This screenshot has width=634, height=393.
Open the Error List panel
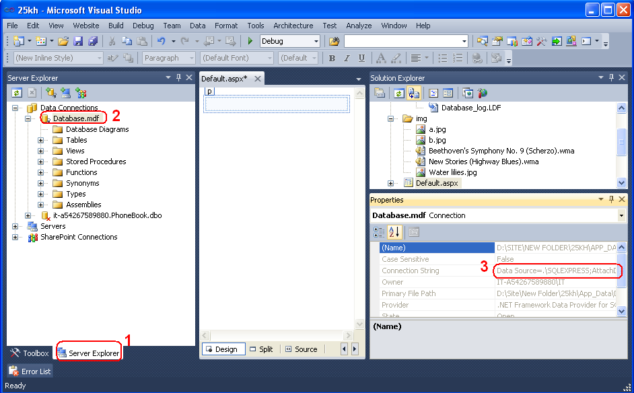pos(30,371)
